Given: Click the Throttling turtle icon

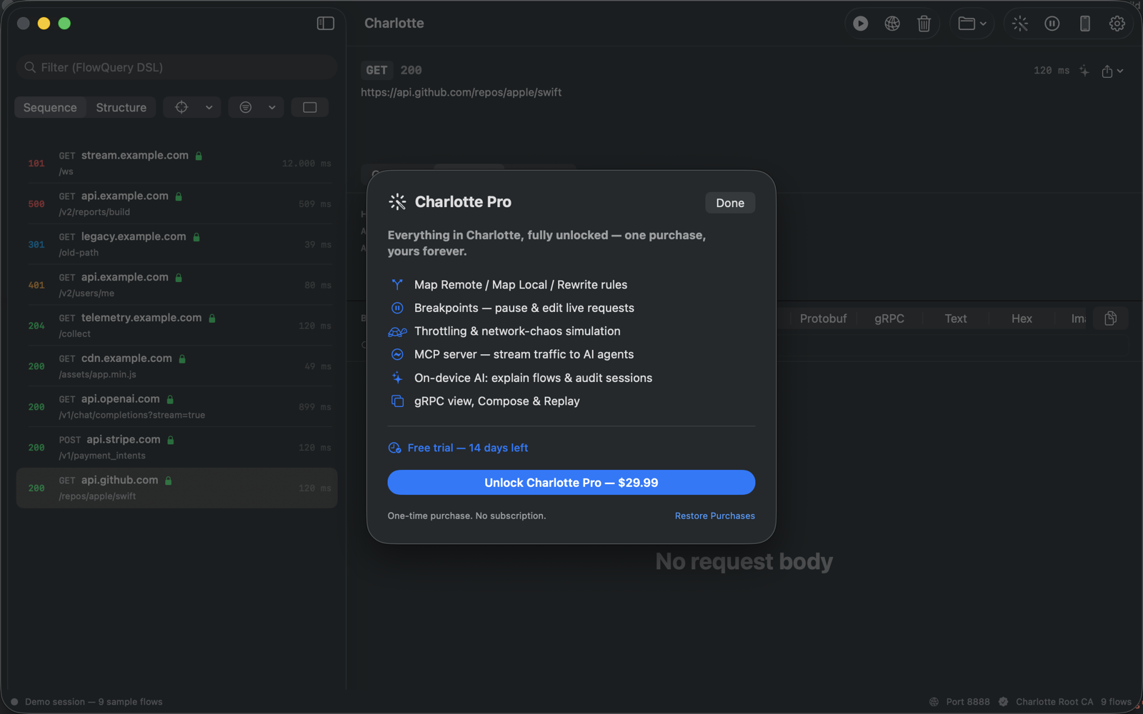Looking at the screenshot, I should pyautogui.click(x=397, y=331).
